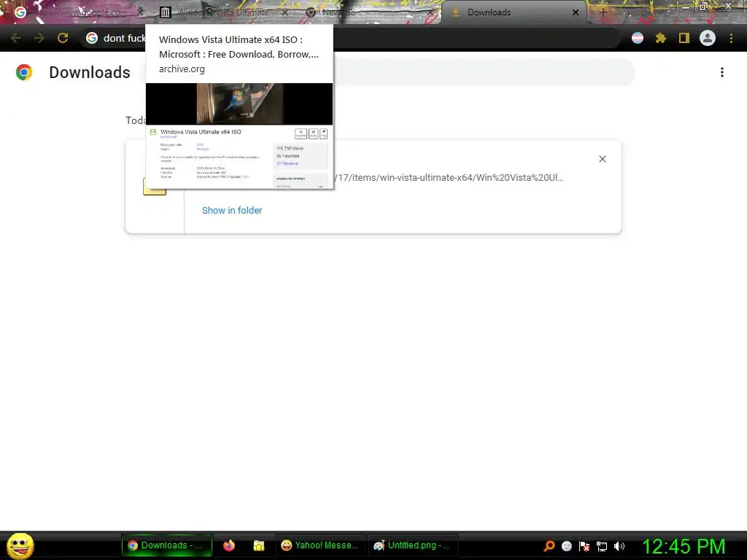Click the downloaded file's yellow file icon
747x560 pixels.
tap(155, 186)
